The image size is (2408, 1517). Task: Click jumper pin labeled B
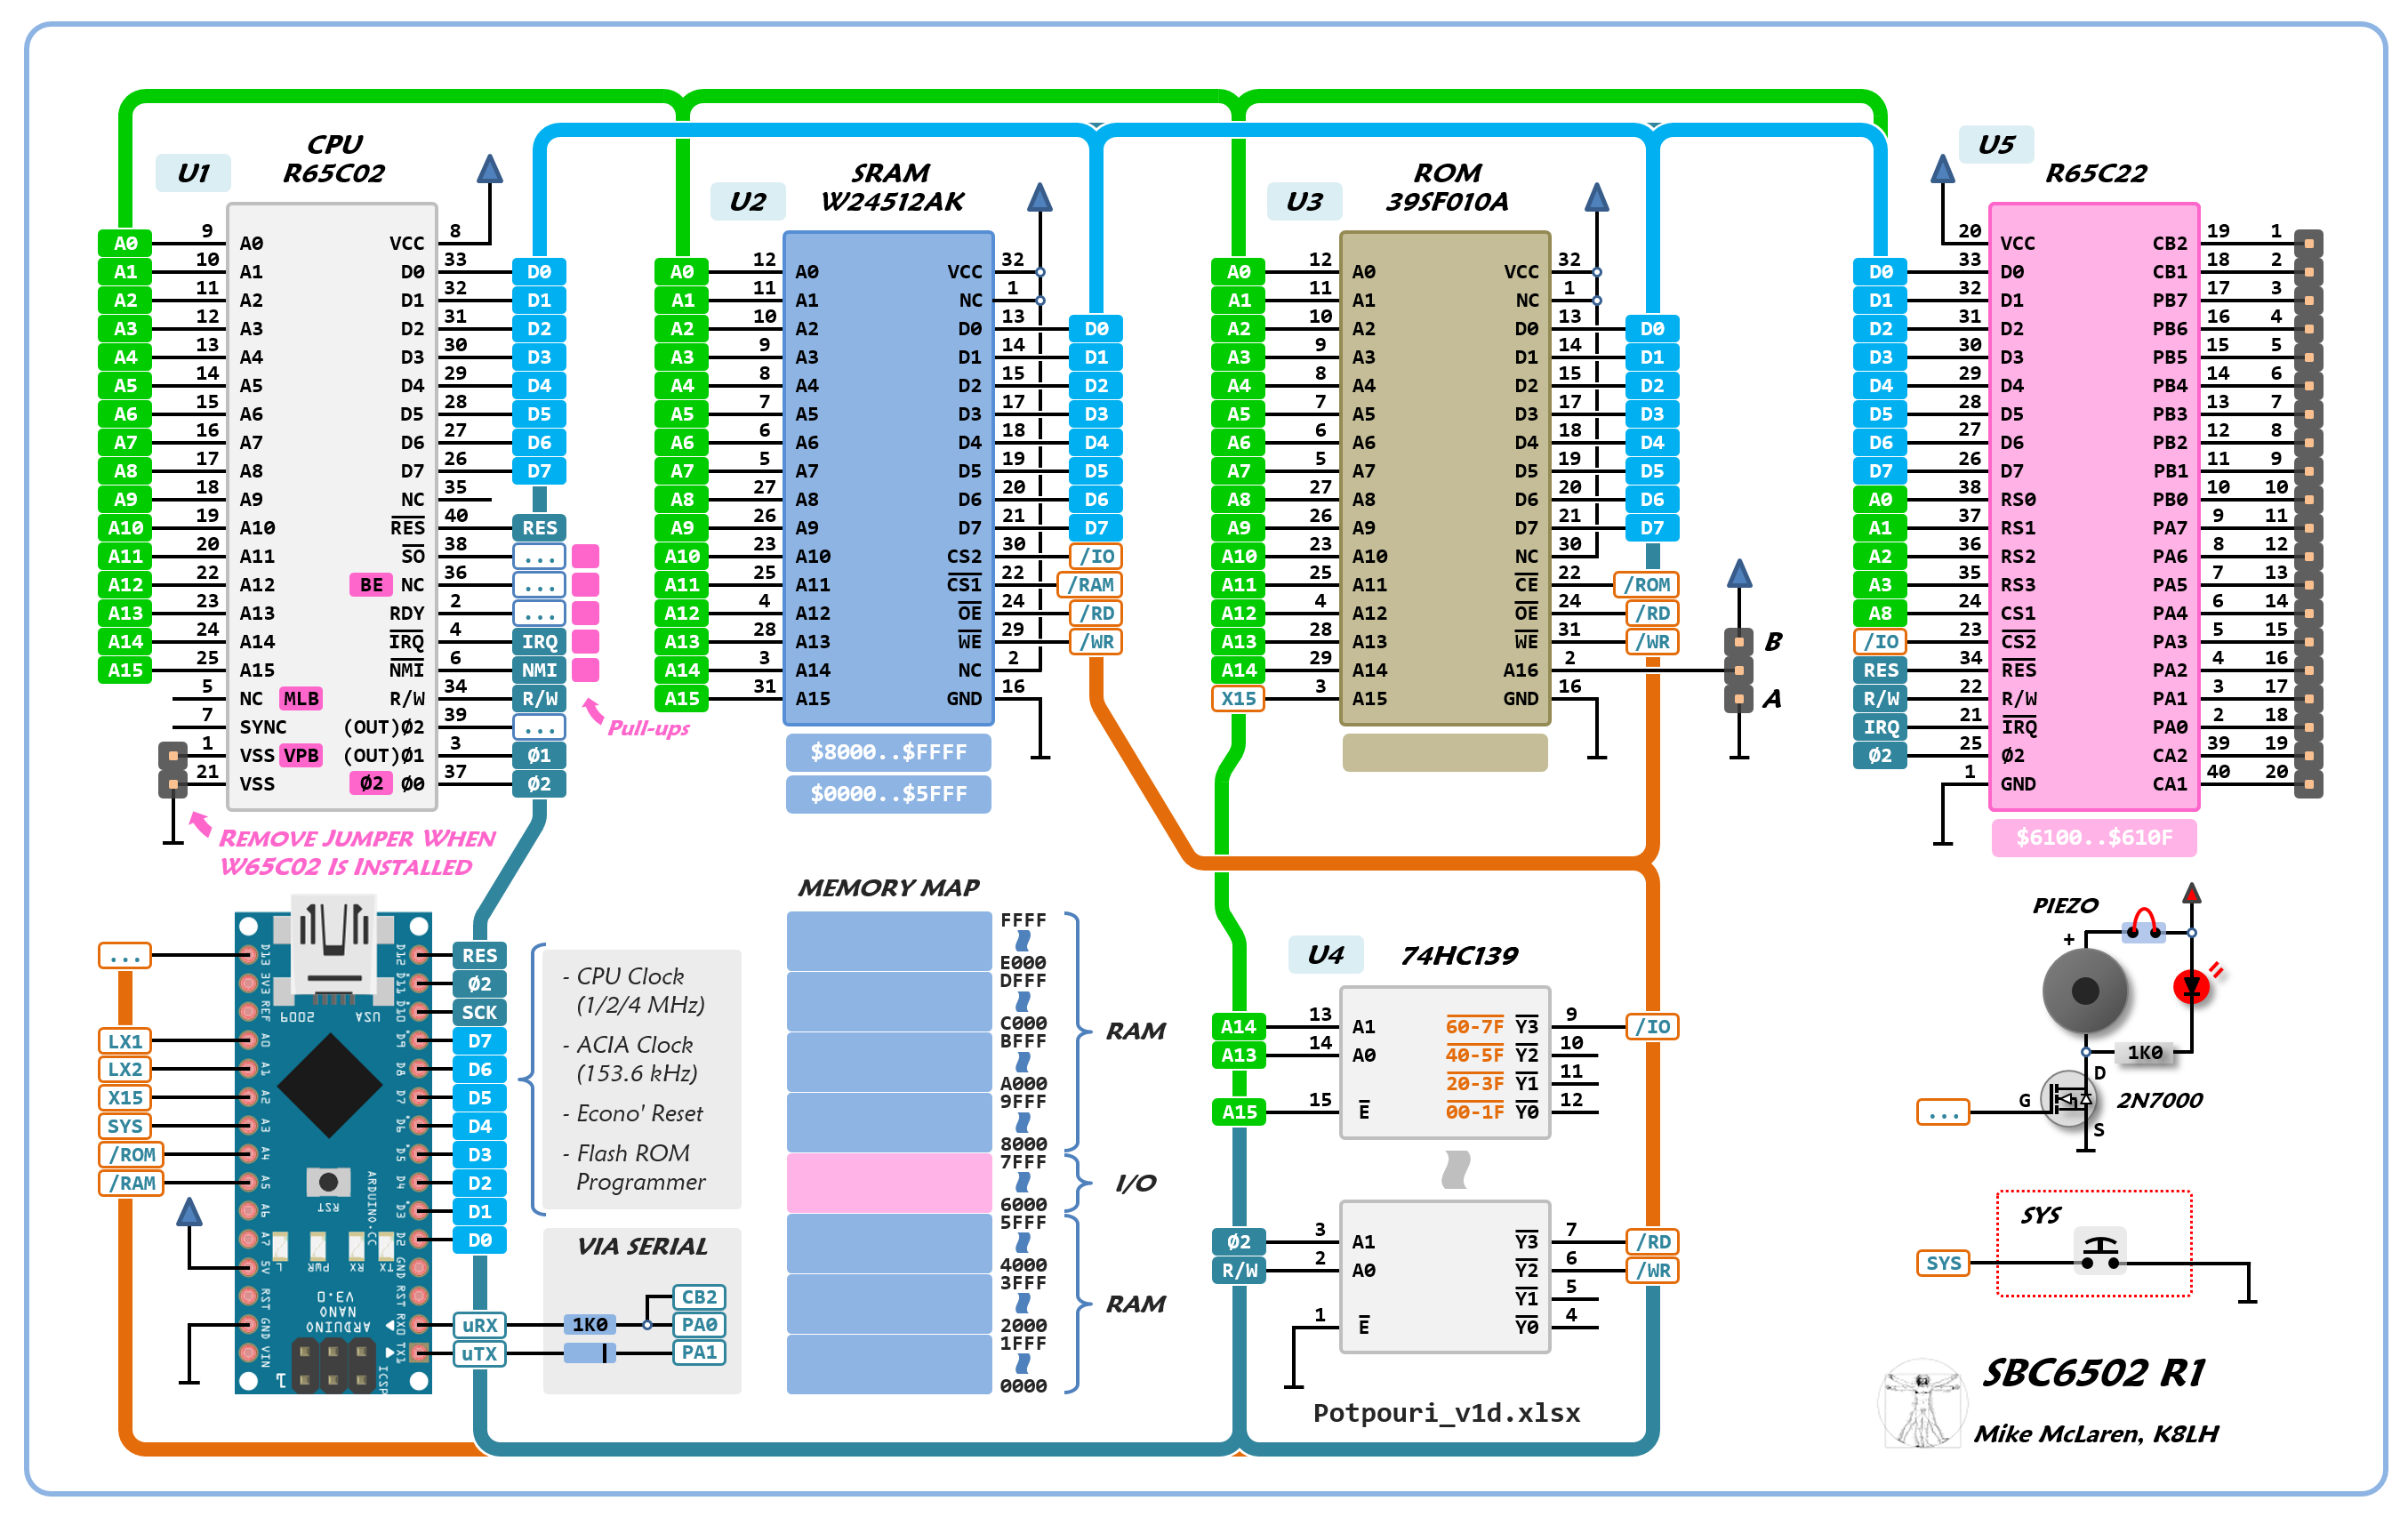(1739, 641)
